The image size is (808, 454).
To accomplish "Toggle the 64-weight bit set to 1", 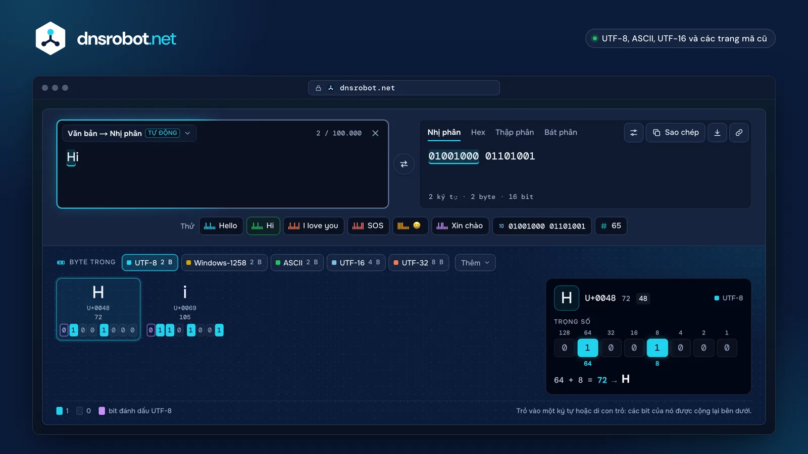I will (588, 348).
